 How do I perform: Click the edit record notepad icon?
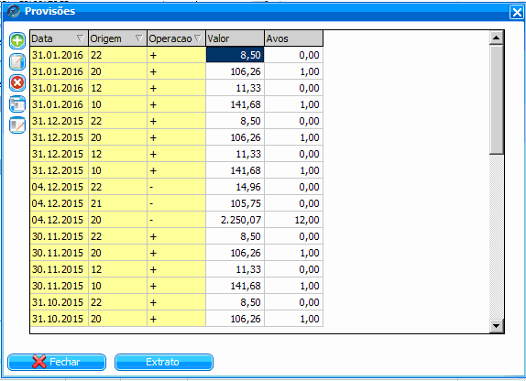[x=17, y=62]
